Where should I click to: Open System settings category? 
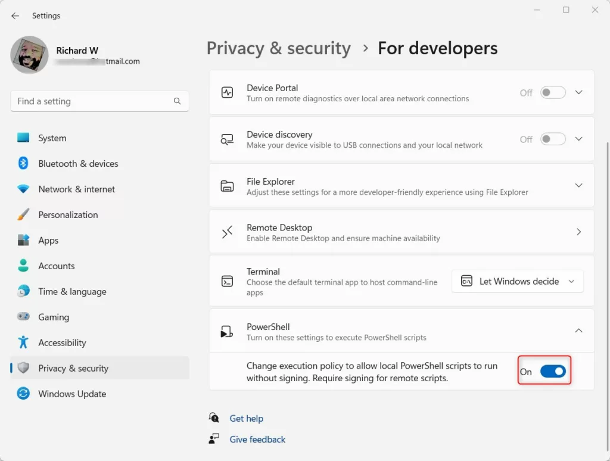pyautogui.click(x=99, y=138)
